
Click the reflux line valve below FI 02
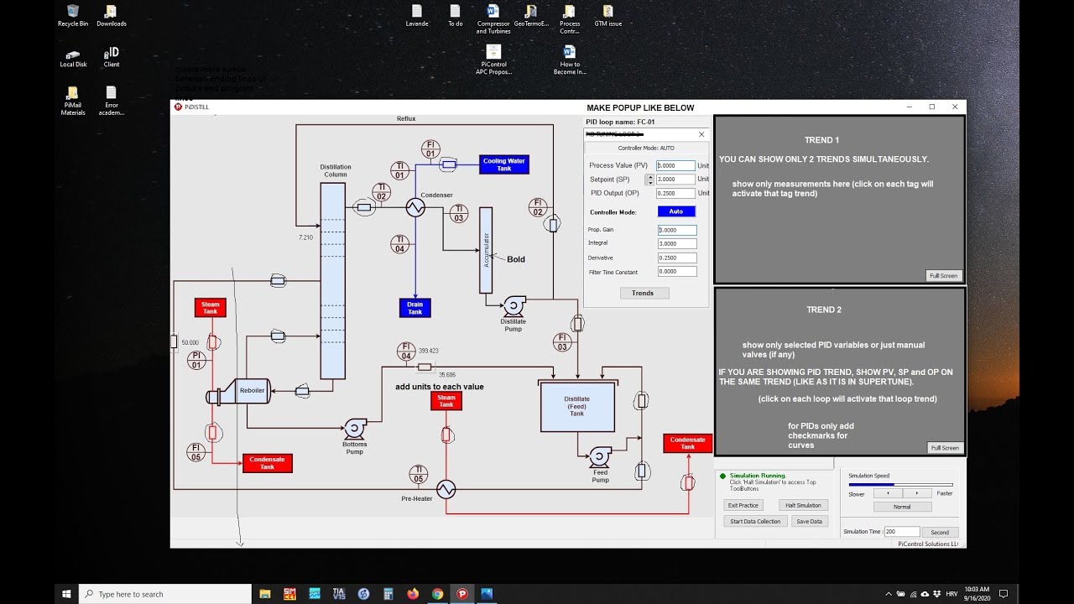[552, 224]
